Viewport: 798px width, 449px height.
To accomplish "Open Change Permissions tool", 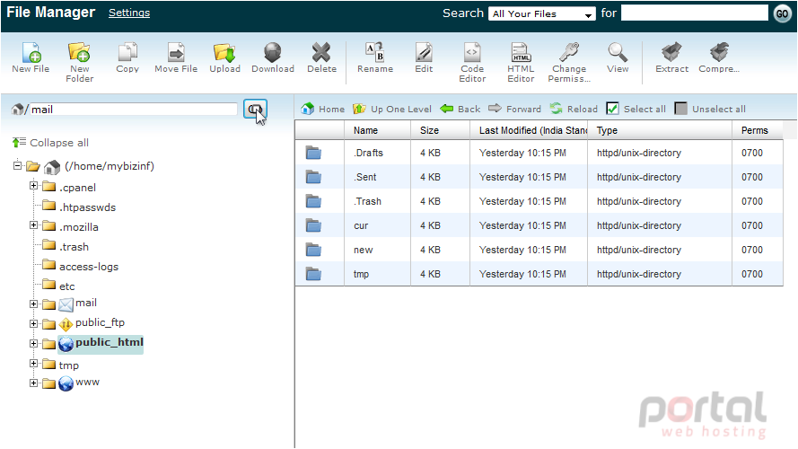I will coord(569,52).
